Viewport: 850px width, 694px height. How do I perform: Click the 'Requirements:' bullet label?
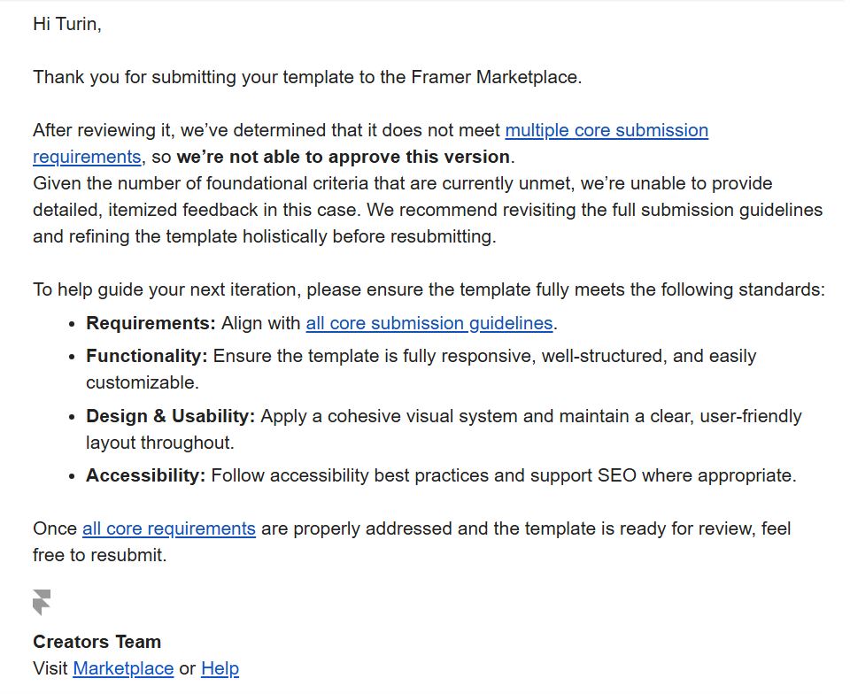(x=151, y=323)
